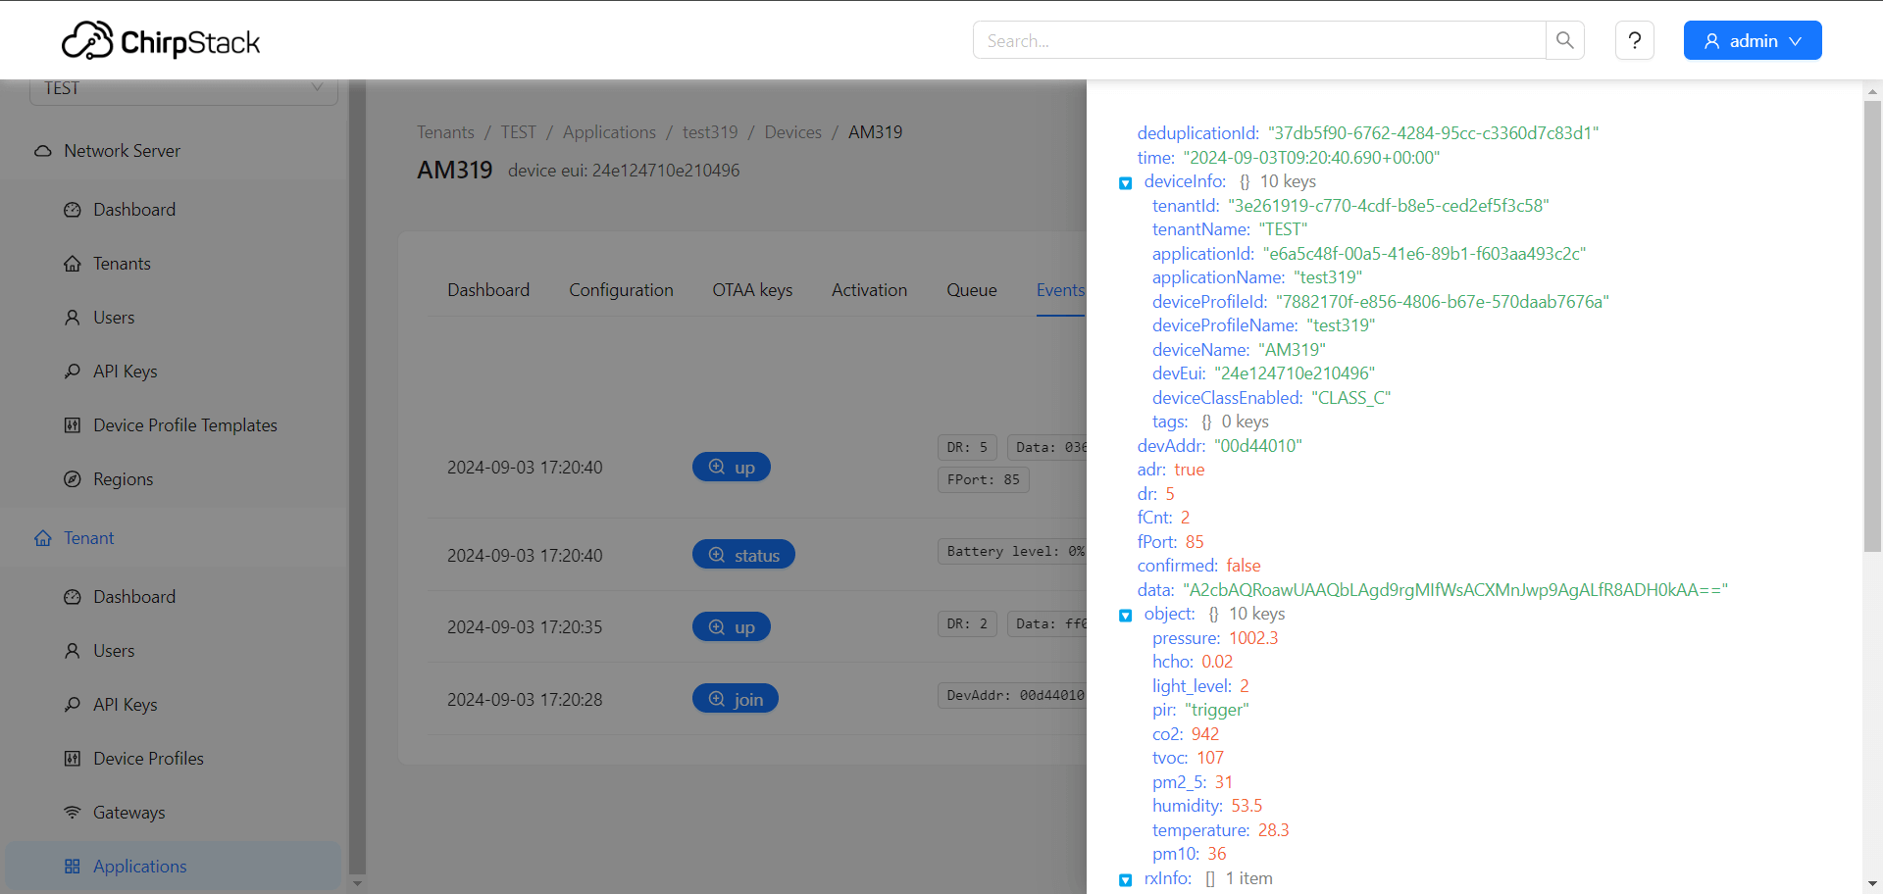Click the data base64 string value
This screenshot has height=894, width=1883.
[x=1455, y=590]
